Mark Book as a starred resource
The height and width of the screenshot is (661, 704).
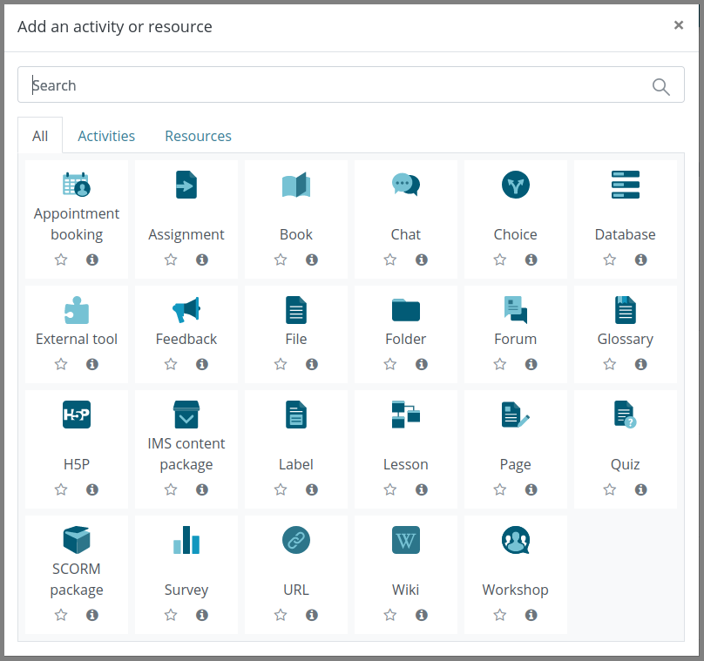(281, 260)
